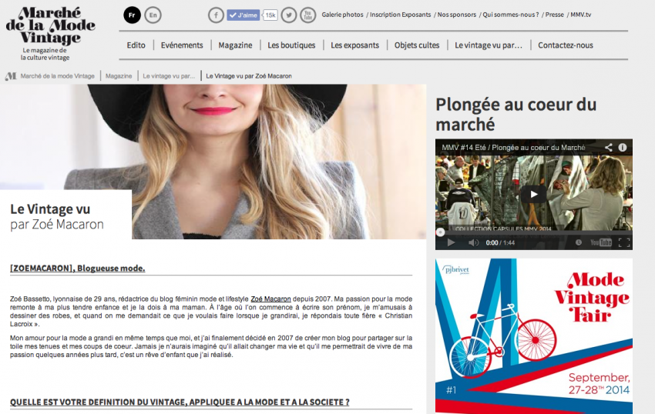Open Objets cultes section
Viewport: 655px width, 414px height.
417,45
